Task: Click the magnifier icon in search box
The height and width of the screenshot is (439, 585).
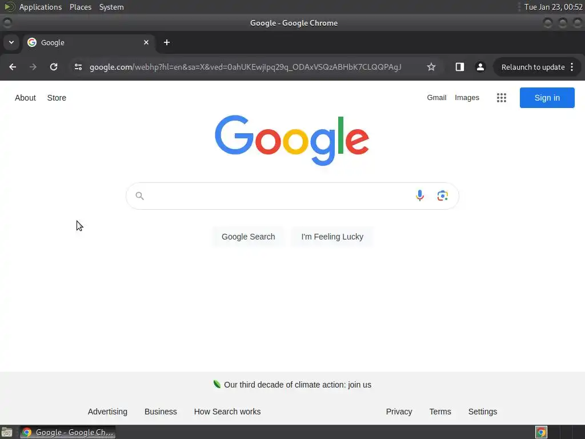Action: point(139,195)
